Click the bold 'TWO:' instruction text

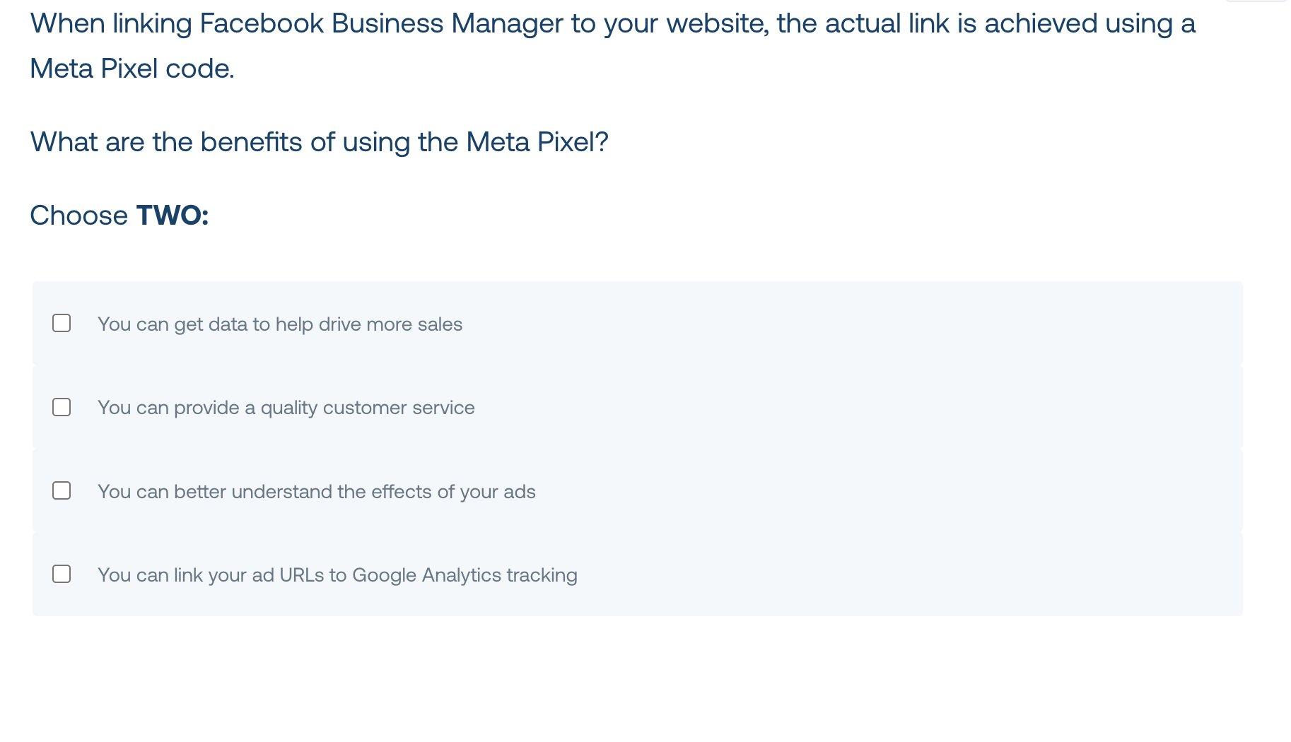173,216
